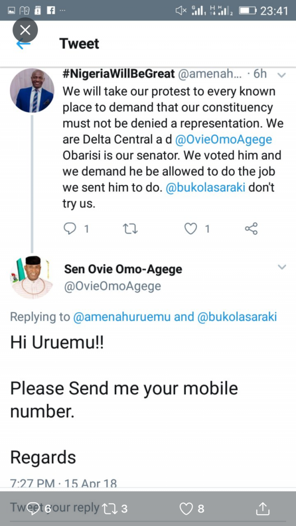This screenshot has height=526, width=296.
Task: Retweet the #NigeriaWillBeGreat tweet
Action: click(x=131, y=229)
